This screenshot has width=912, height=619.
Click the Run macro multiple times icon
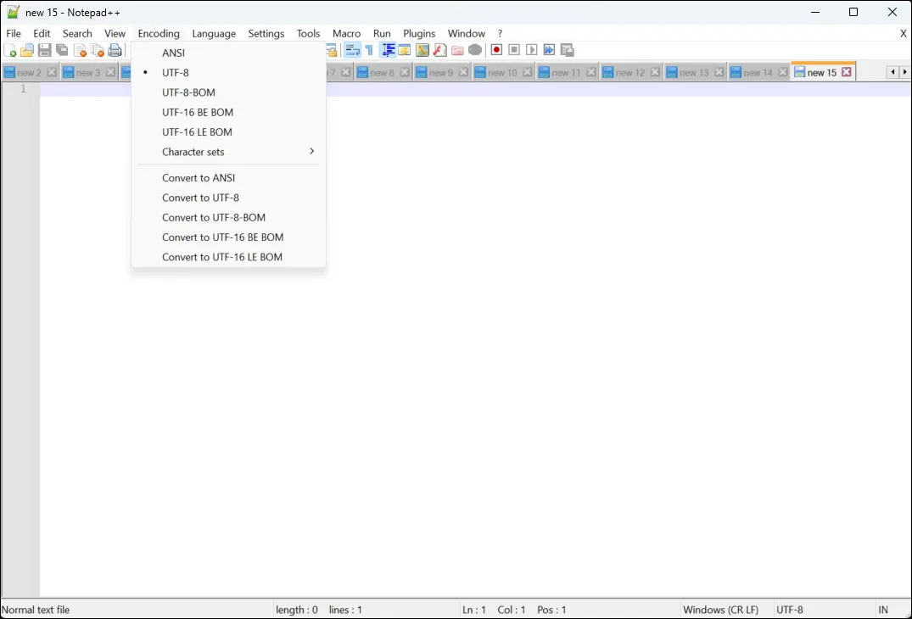[549, 51]
